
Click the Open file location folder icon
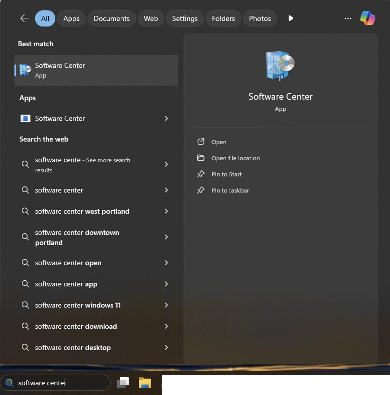[x=201, y=158]
